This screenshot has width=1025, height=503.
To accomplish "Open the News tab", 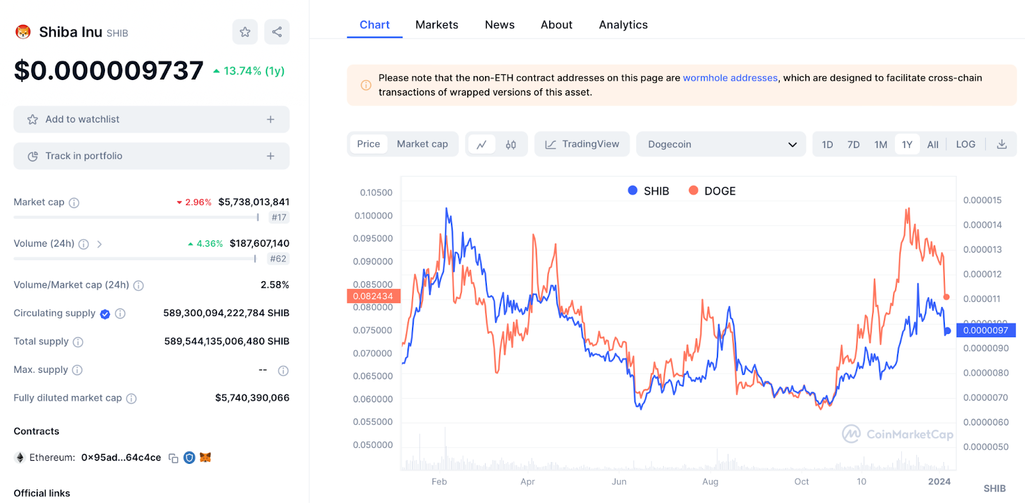I will [500, 25].
